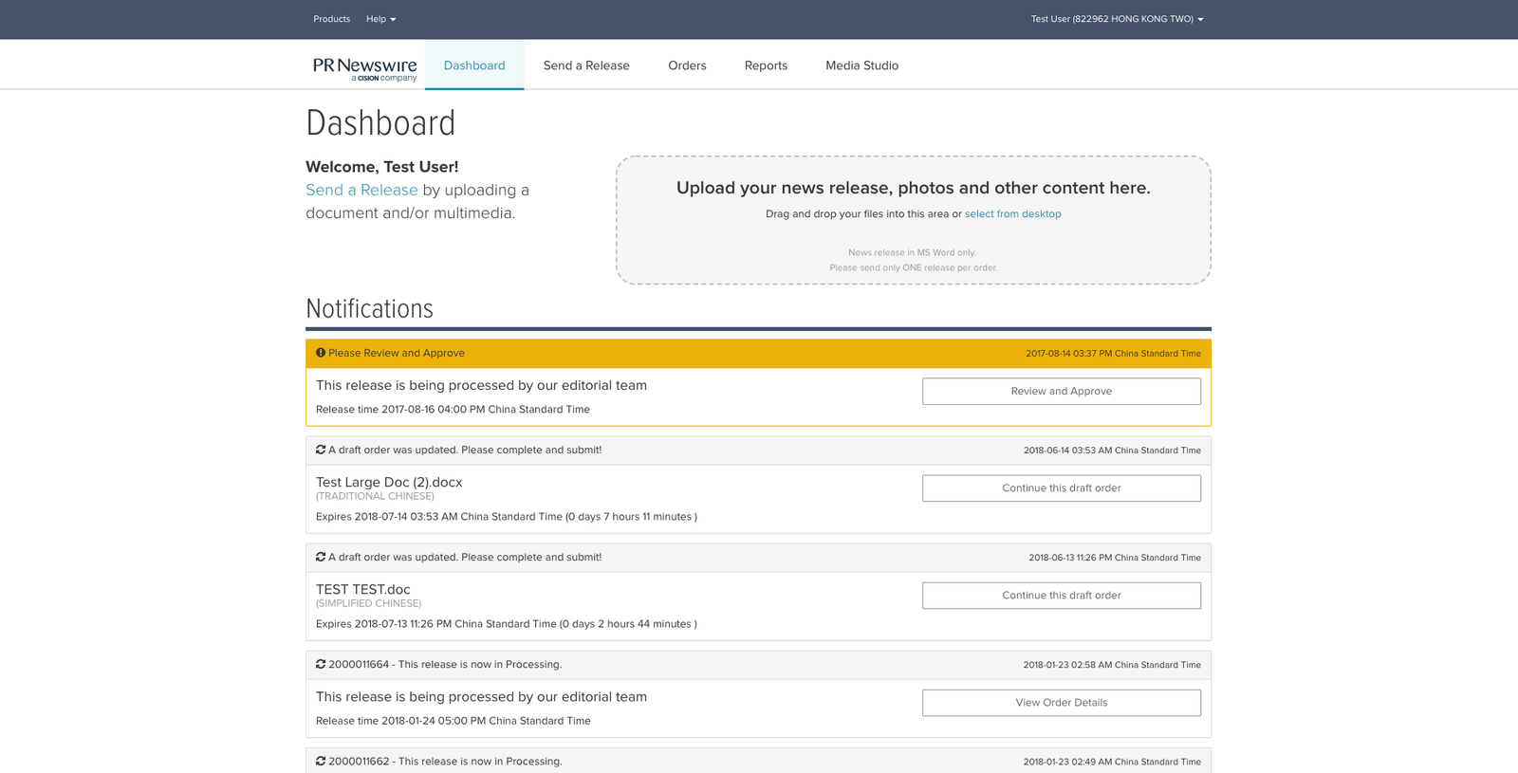This screenshot has width=1518, height=773.
Task: Continue draft order for Test Large Doc (2).docx
Action: [1061, 488]
